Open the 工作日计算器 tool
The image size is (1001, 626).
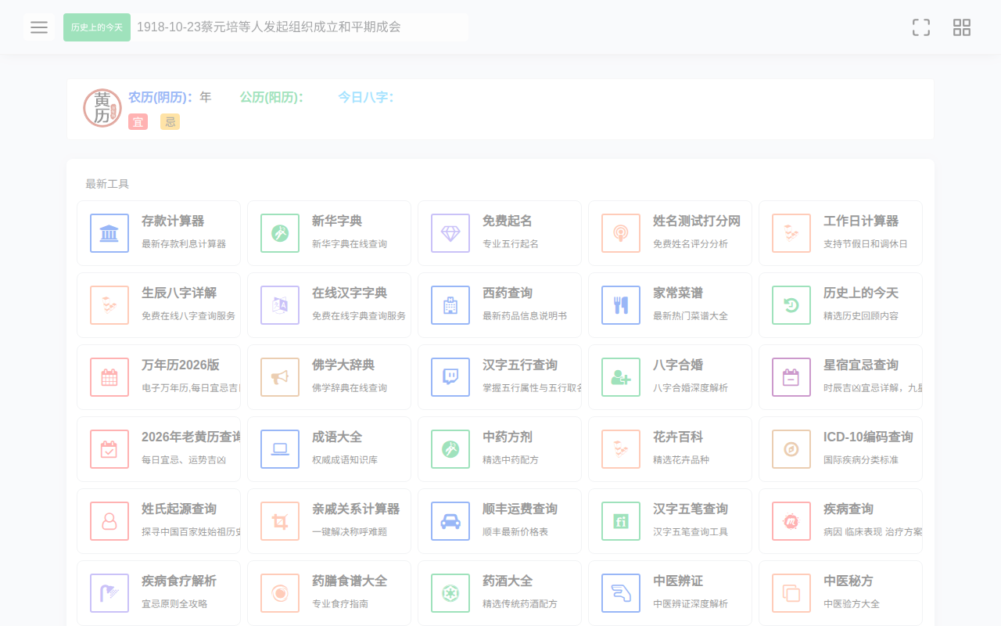click(841, 233)
